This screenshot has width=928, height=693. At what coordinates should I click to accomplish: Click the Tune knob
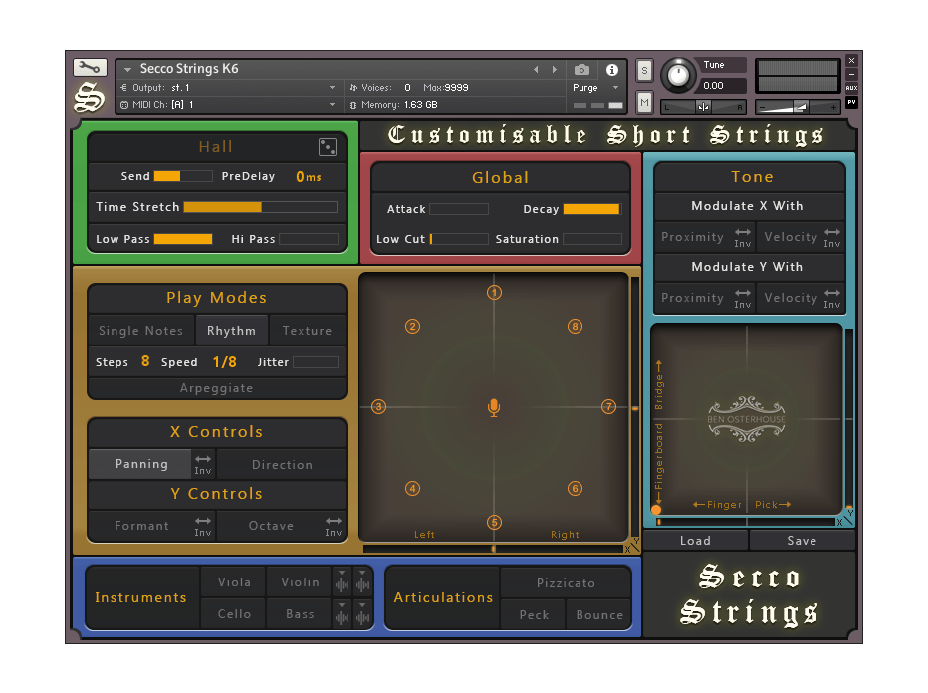[x=678, y=75]
